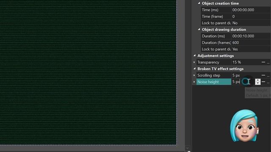Click the Broken TV effect preview canvas
271x152 pixels.
click(88, 72)
